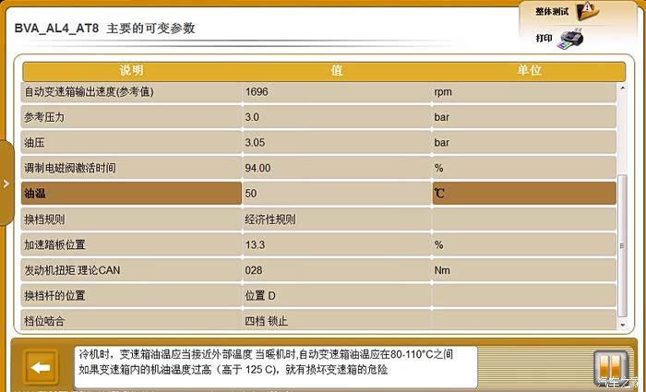Select the highlighted 油温 row
This screenshot has height=392, width=646.
(318, 194)
